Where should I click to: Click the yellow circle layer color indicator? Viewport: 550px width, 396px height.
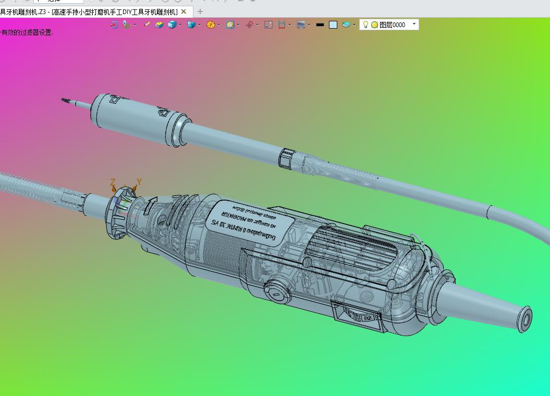pyautogui.click(x=374, y=25)
